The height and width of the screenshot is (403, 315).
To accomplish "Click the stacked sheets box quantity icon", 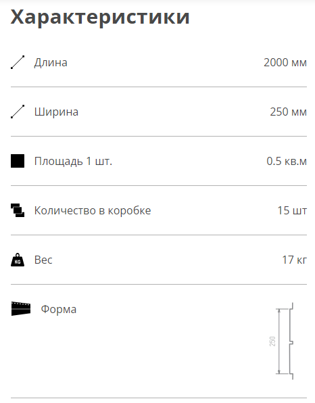I will [x=18, y=210].
